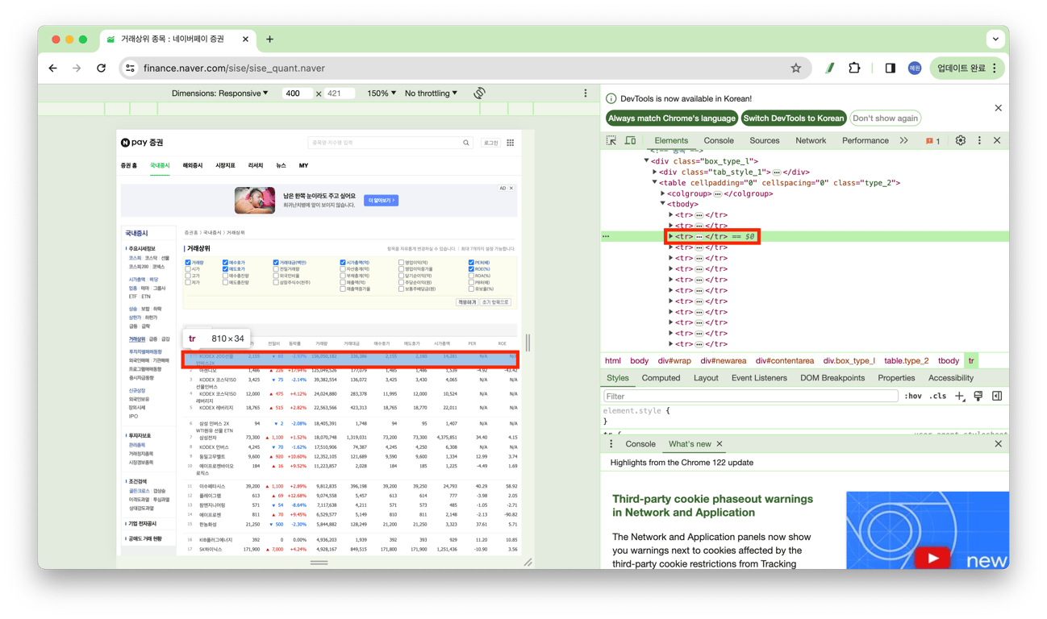Click the 로그인 login button

490,143
